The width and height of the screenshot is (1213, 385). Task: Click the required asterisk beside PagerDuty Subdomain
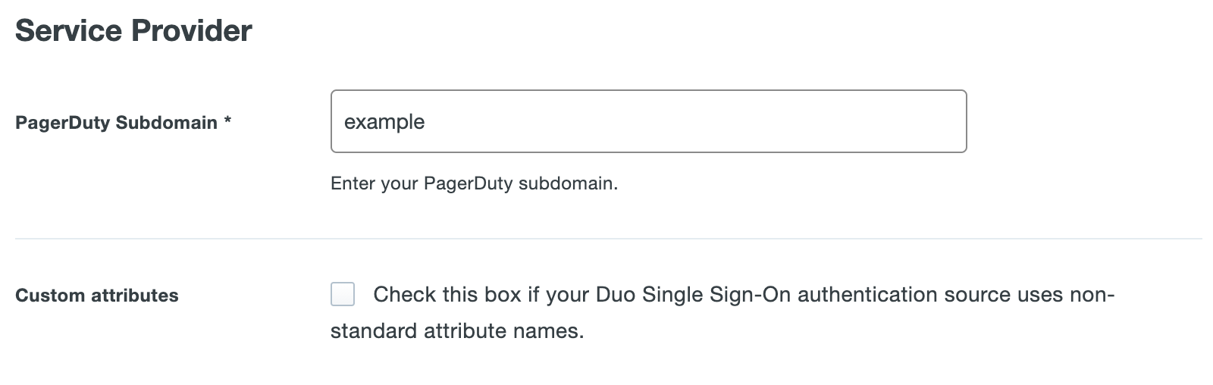pos(227,122)
